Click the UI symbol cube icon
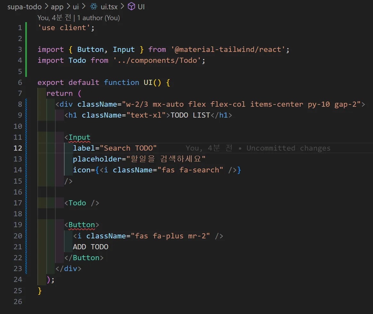Viewport: 373px width, 314px height. pos(131,6)
